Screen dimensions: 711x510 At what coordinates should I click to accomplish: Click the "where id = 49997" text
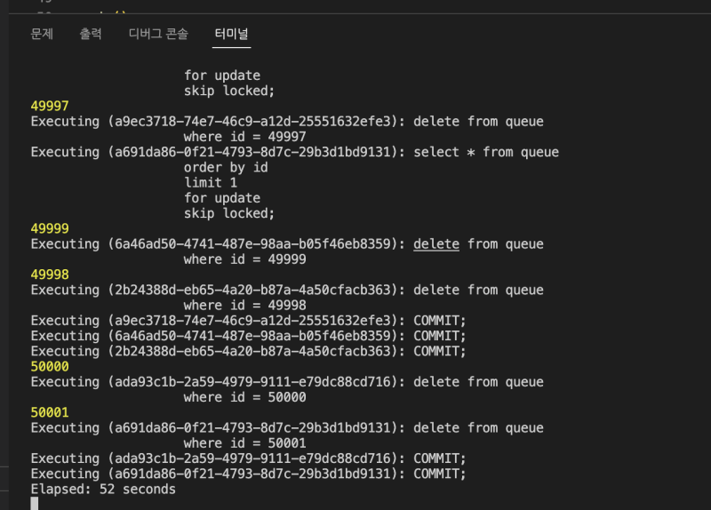click(x=244, y=137)
